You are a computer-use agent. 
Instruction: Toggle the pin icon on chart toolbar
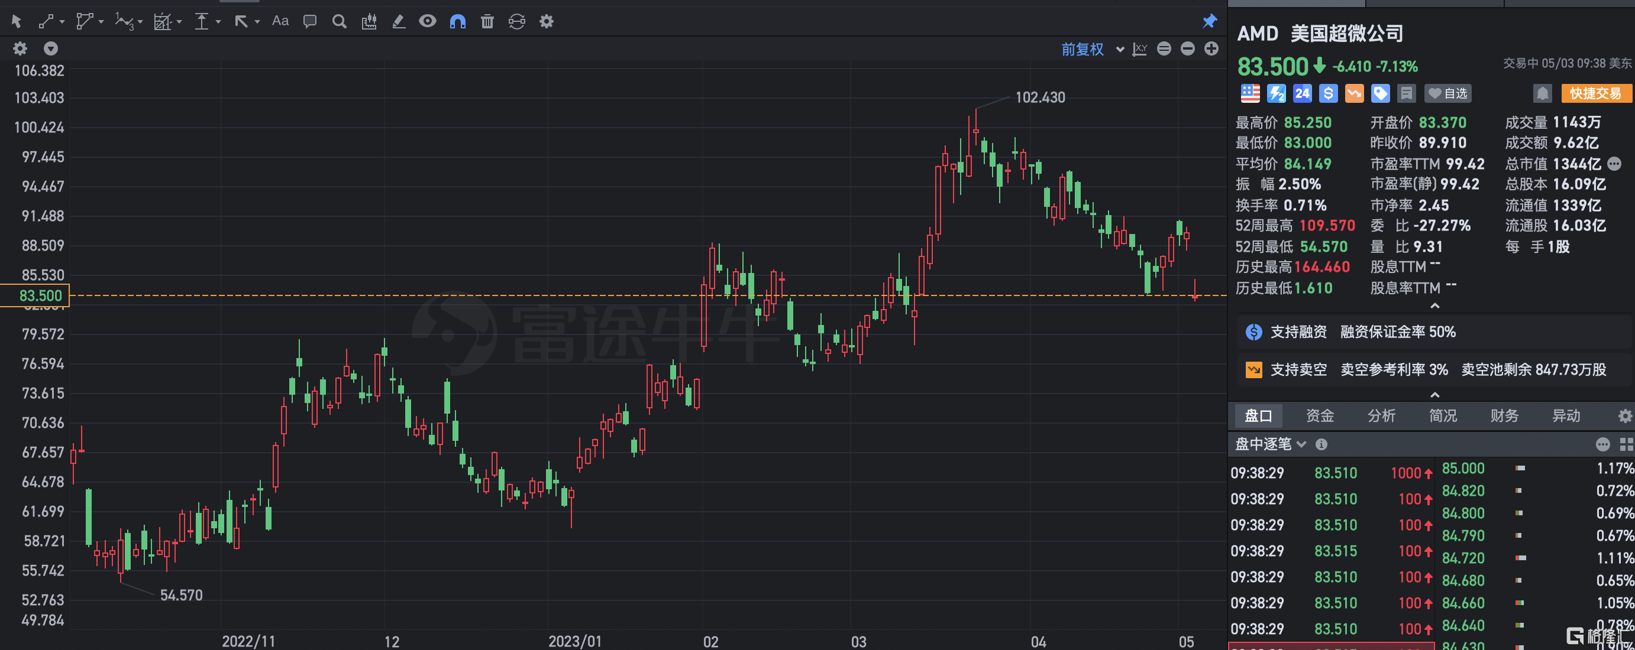(x=1210, y=21)
